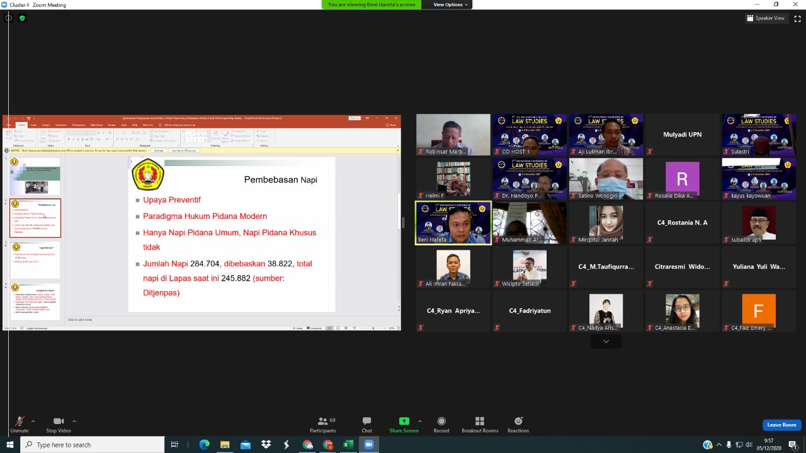Start recording with the Record button
The image size is (806, 453).
[x=441, y=424]
